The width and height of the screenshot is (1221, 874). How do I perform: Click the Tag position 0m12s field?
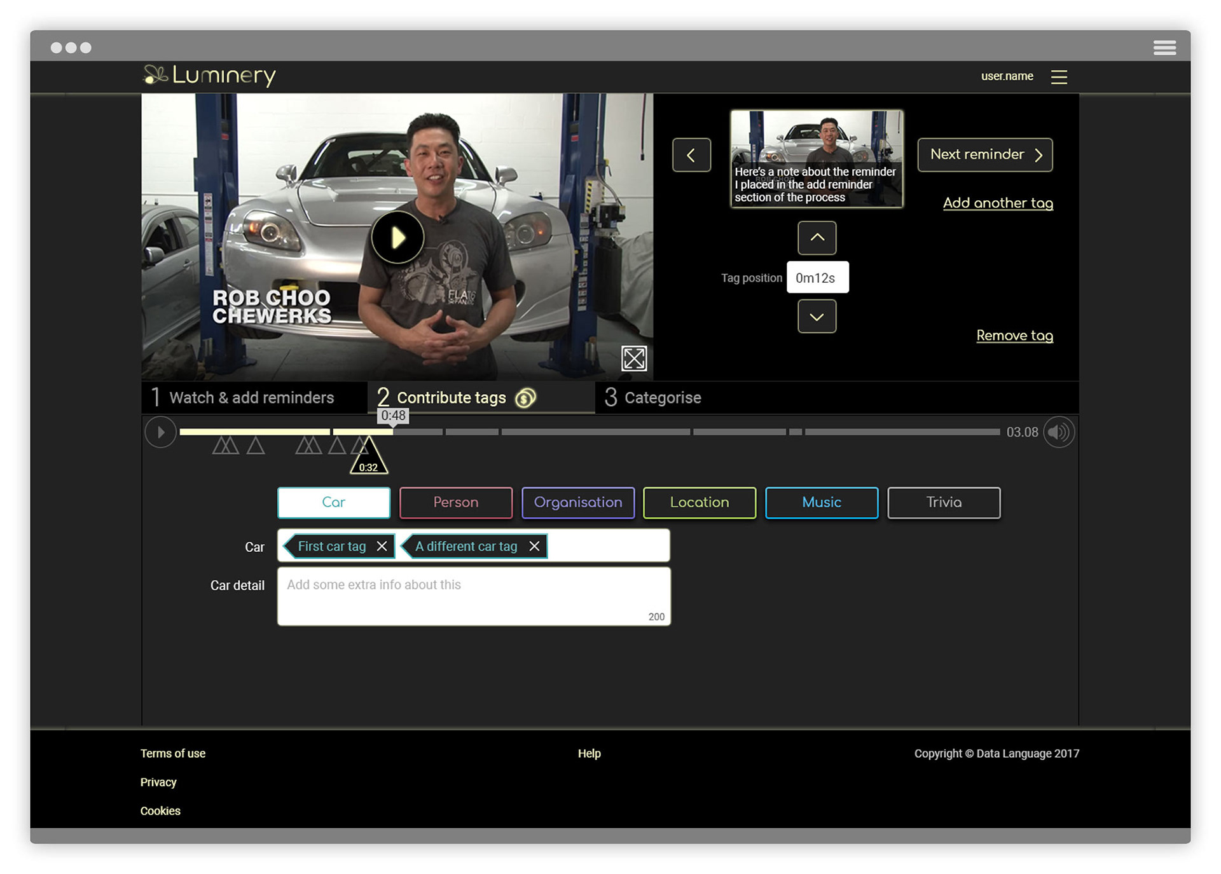tap(817, 278)
